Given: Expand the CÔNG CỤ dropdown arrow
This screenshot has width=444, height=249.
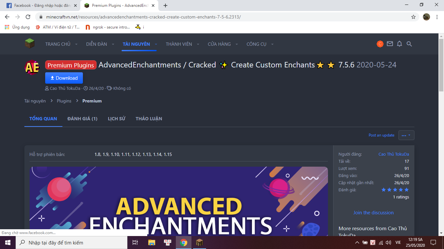Looking at the screenshot, I should [x=272, y=44].
